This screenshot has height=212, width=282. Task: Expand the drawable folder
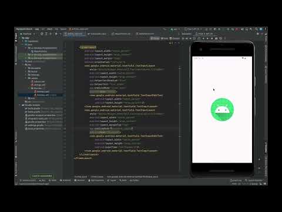point(26,68)
